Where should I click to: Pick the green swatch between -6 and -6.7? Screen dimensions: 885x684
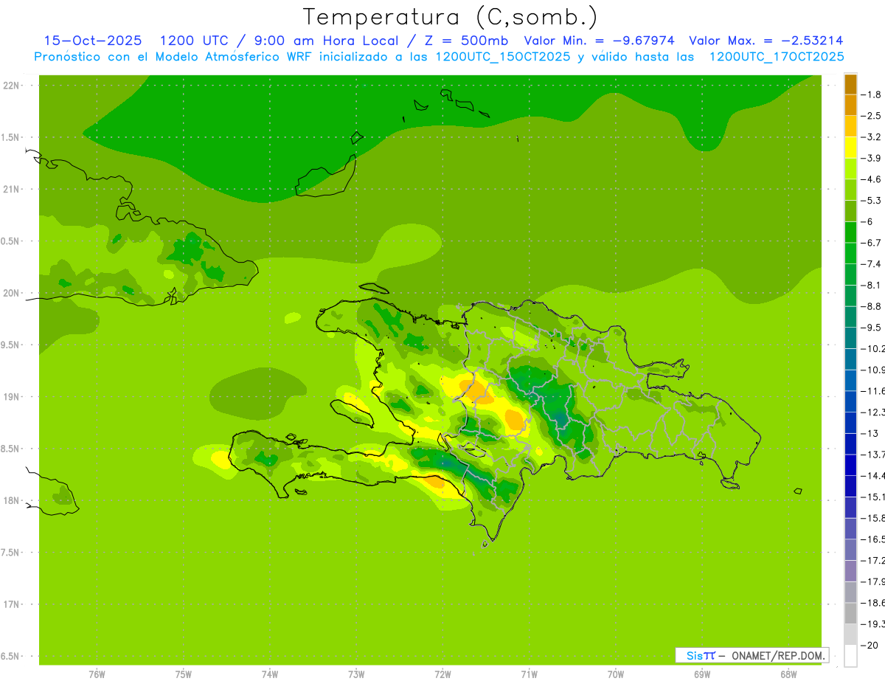click(850, 232)
